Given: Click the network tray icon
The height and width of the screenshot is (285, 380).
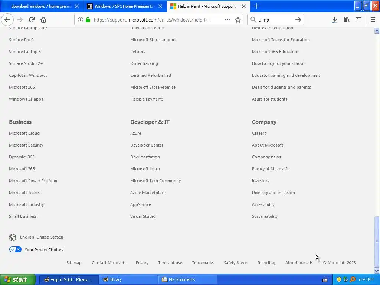Looking at the screenshot, I should (345, 279).
